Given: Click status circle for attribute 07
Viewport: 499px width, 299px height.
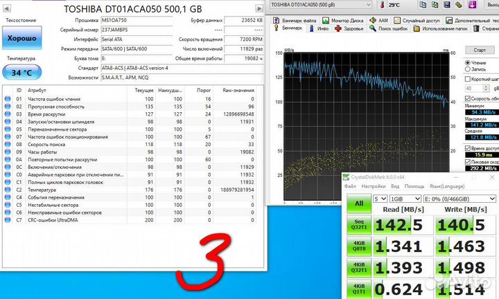Looking at the screenshot, I should tap(8, 136).
